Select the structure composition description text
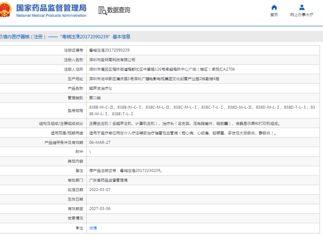The height and width of the screenshot is (236, 323). click(185, 123)
